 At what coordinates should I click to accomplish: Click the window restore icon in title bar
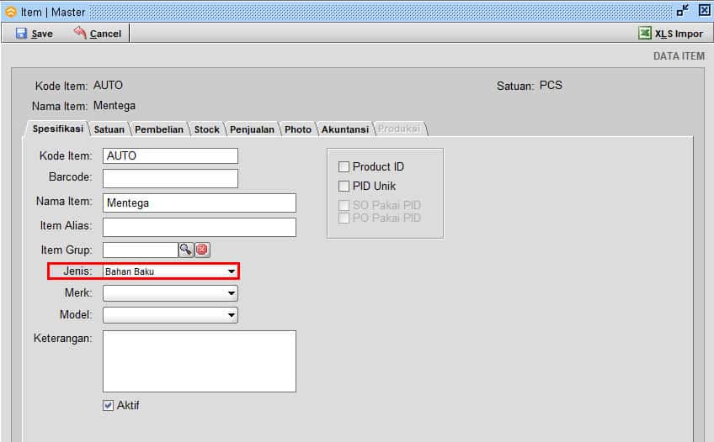tap(683, 10)
